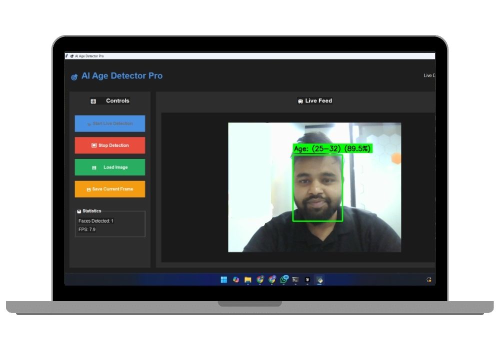
Task: Click the stop icon on Stop Detection button
Action: tap(94, 145)
